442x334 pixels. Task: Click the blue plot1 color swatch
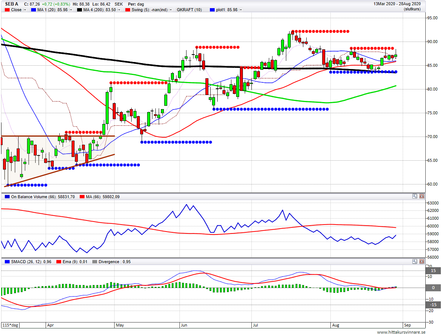pyautogui.click(x=212, y=10)
